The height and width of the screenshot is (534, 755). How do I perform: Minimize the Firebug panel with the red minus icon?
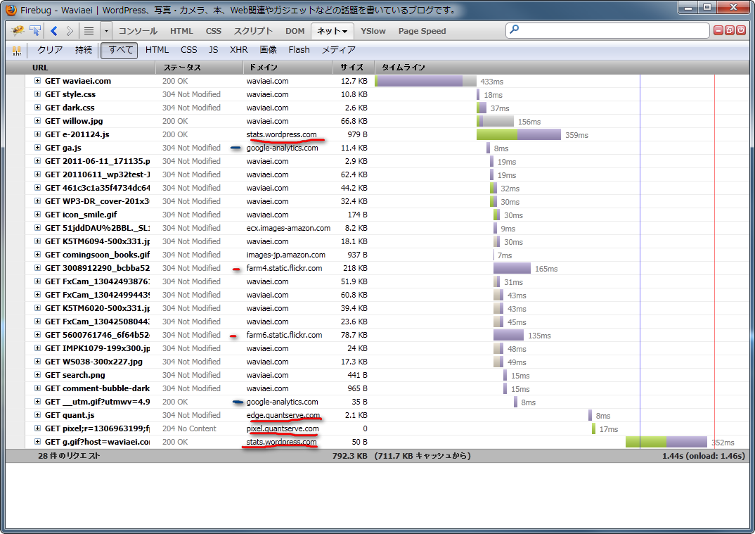pos(718,30)
